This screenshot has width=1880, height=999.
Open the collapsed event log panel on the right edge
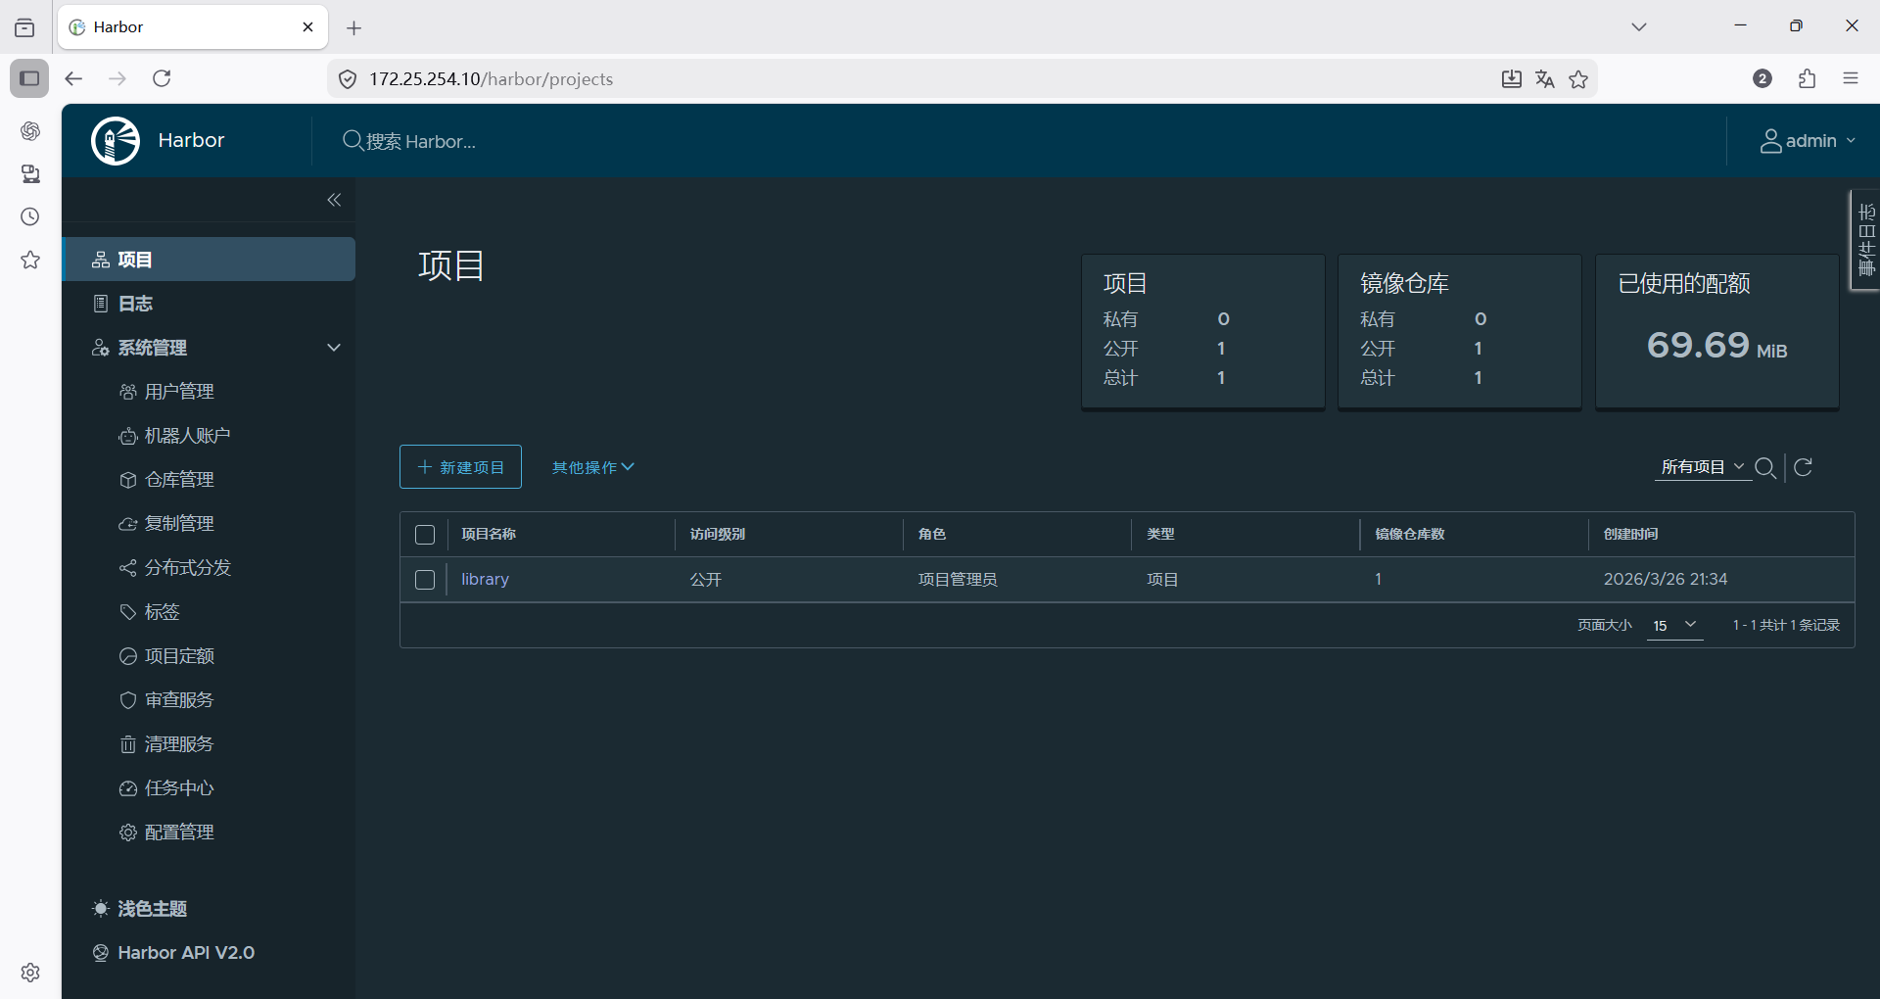[1866, 240]
